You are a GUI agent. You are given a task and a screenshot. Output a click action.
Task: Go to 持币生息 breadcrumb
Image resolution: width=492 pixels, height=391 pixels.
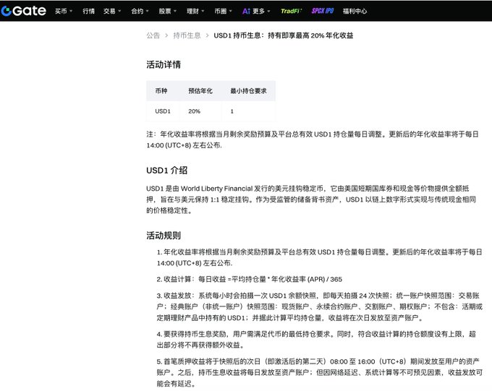click(x=187, y=35)
